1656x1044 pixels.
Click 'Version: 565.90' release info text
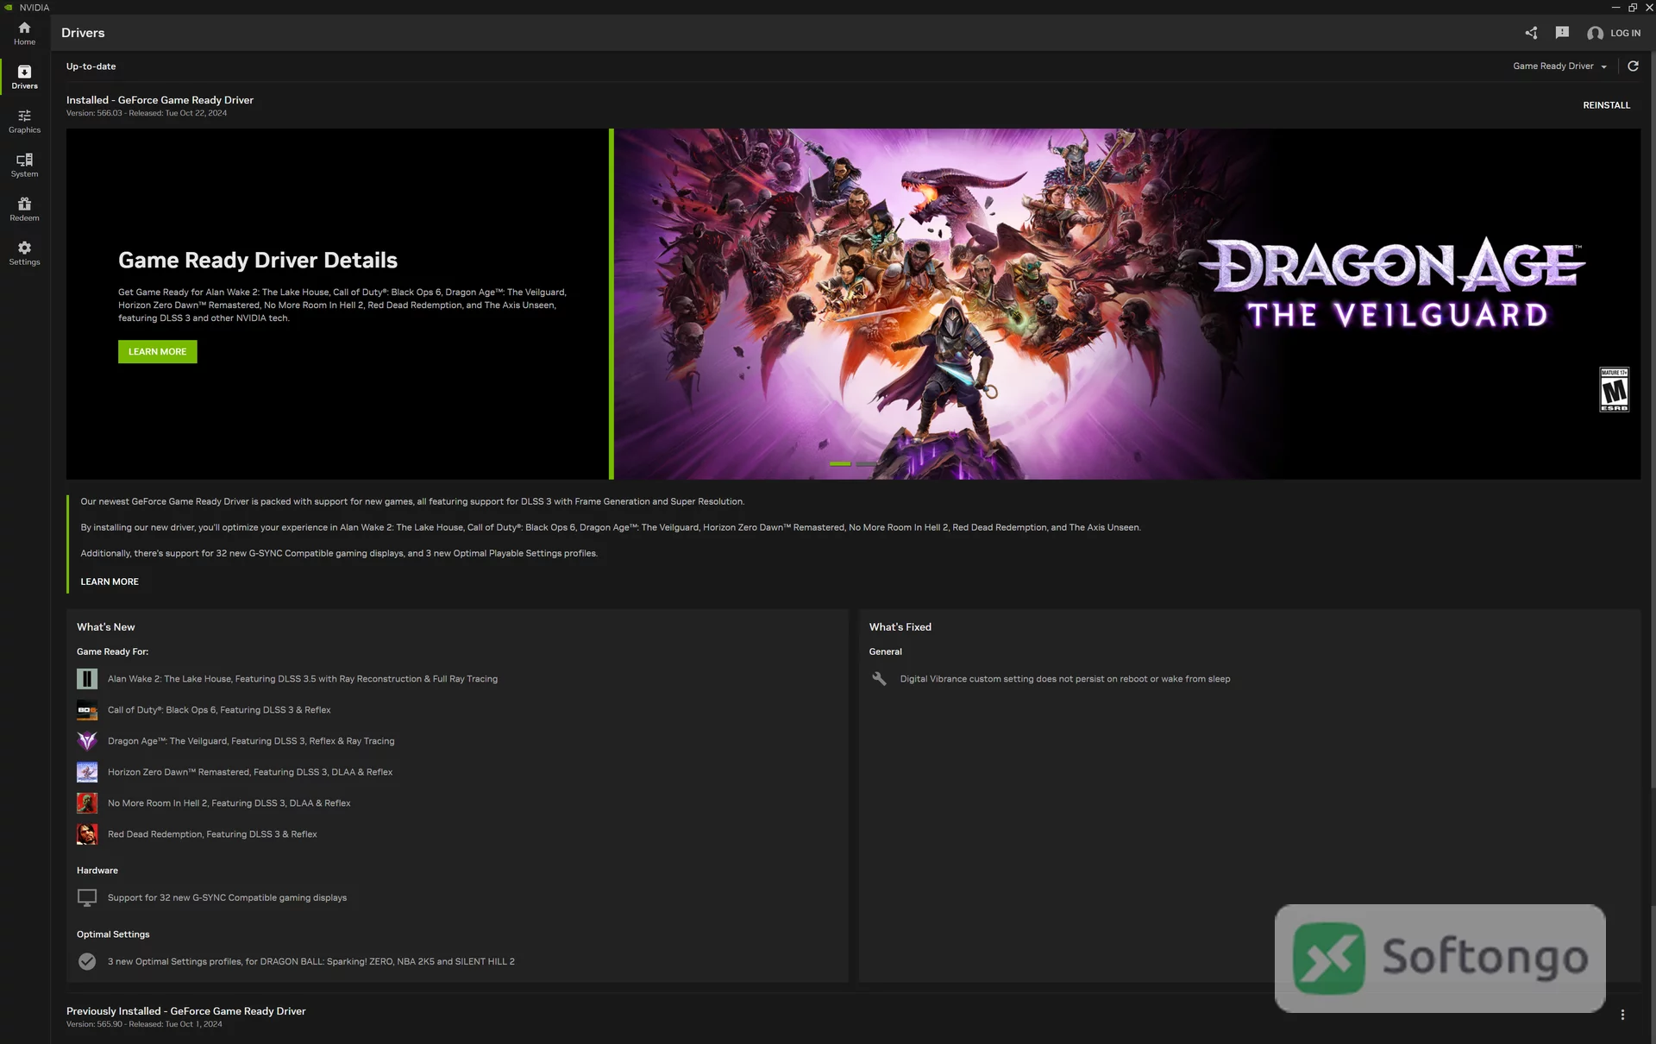click(144, 1024)
